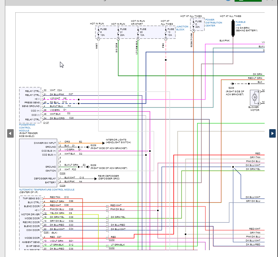The width and height of the screenshot is (278, 257).
Task: Open the Junction Block link
Action: [182, 28]
